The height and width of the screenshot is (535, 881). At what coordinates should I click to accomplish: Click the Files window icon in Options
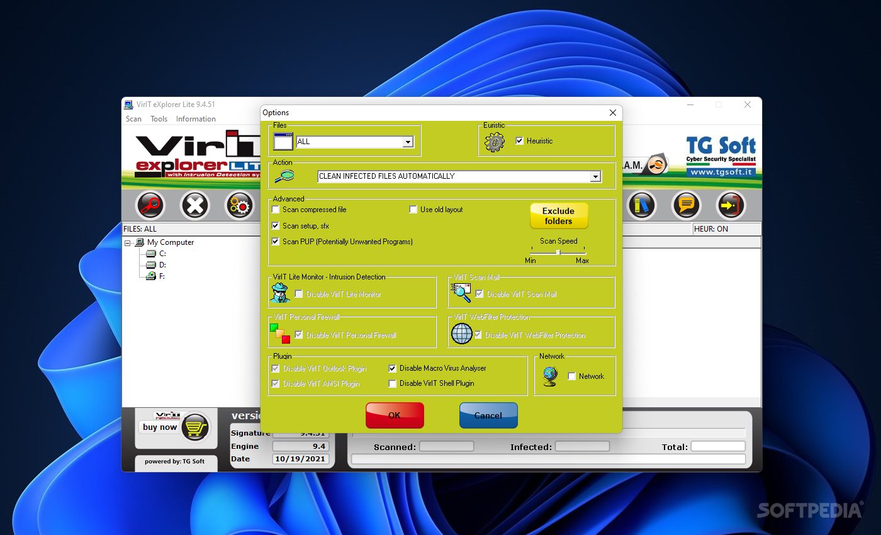pos(283,142)
